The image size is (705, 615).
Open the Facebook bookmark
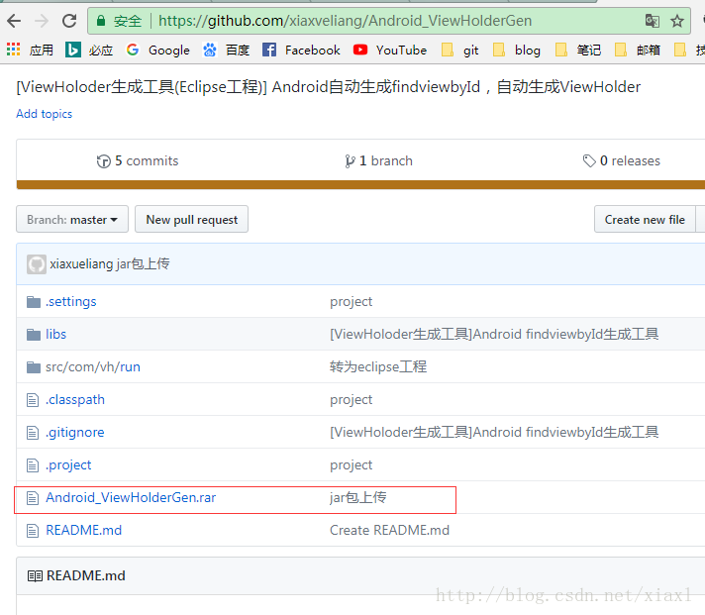301,50
